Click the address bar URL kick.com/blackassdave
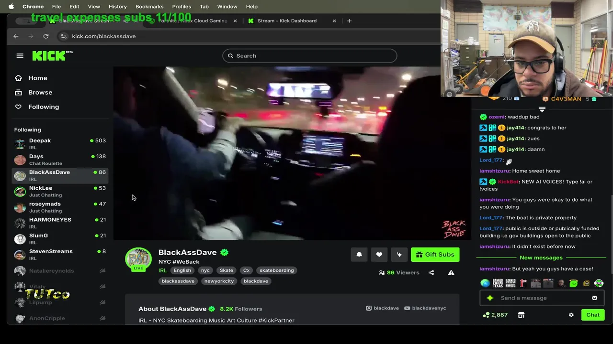Viewport: 613px width, 344px height. 104,36
